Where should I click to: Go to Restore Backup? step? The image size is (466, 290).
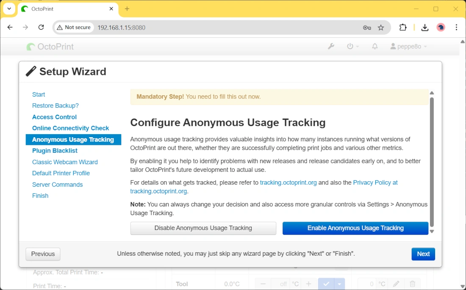[55, 105]
